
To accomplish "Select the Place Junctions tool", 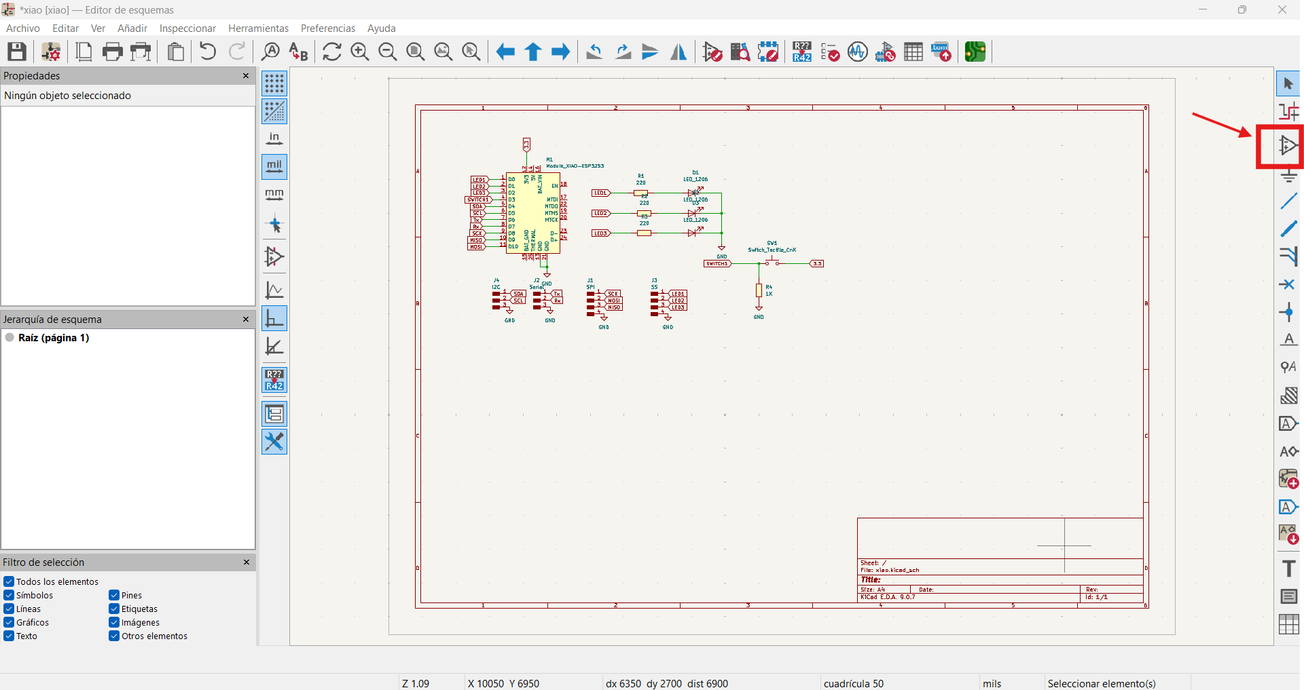I will point(1288,312).
